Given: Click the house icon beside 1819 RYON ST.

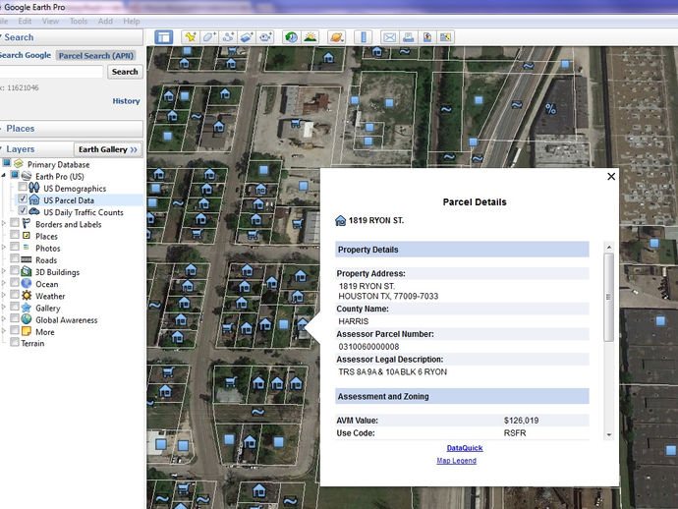Looking at the screenshot, I should 340,220.
